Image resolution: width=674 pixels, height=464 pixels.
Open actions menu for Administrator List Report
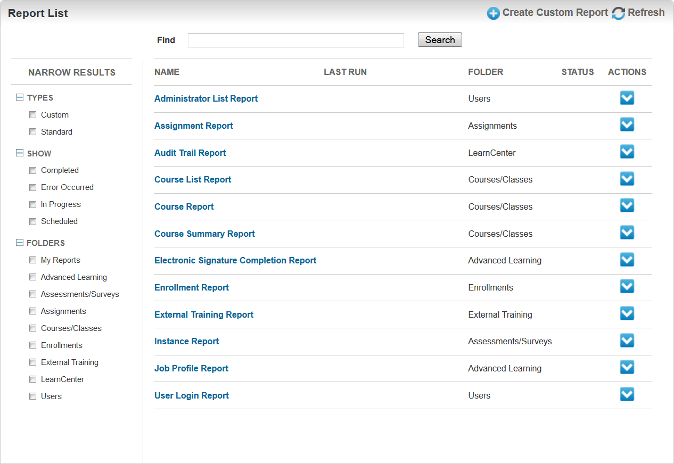627,98
